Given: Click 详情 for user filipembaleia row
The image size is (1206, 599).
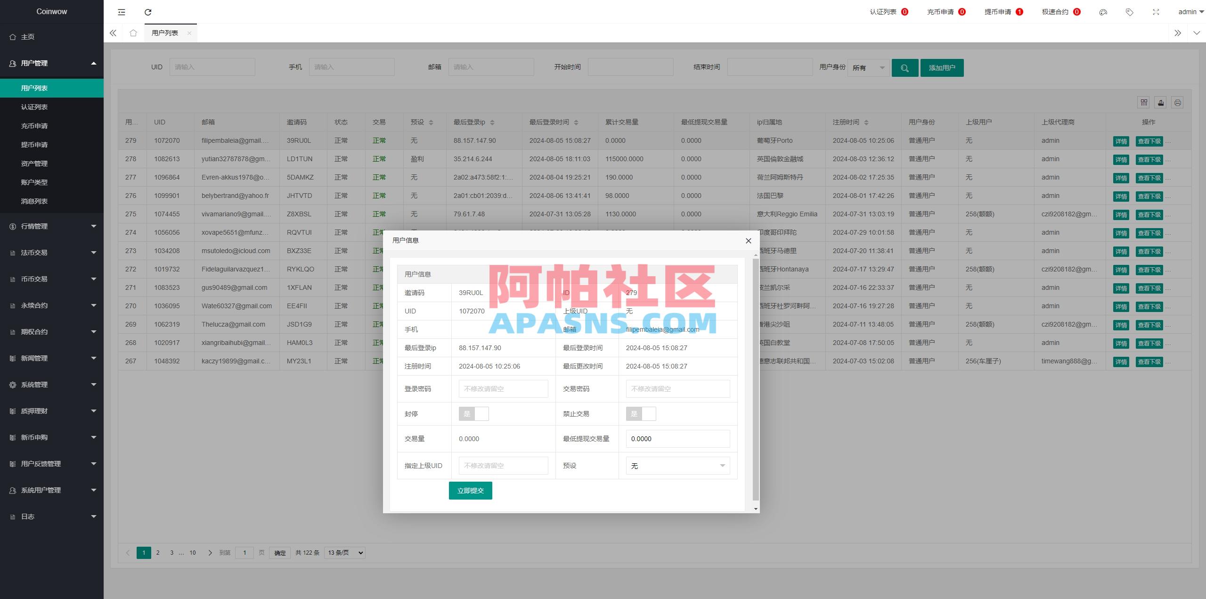Looking at the screenshot, I should pos(1121,141).
